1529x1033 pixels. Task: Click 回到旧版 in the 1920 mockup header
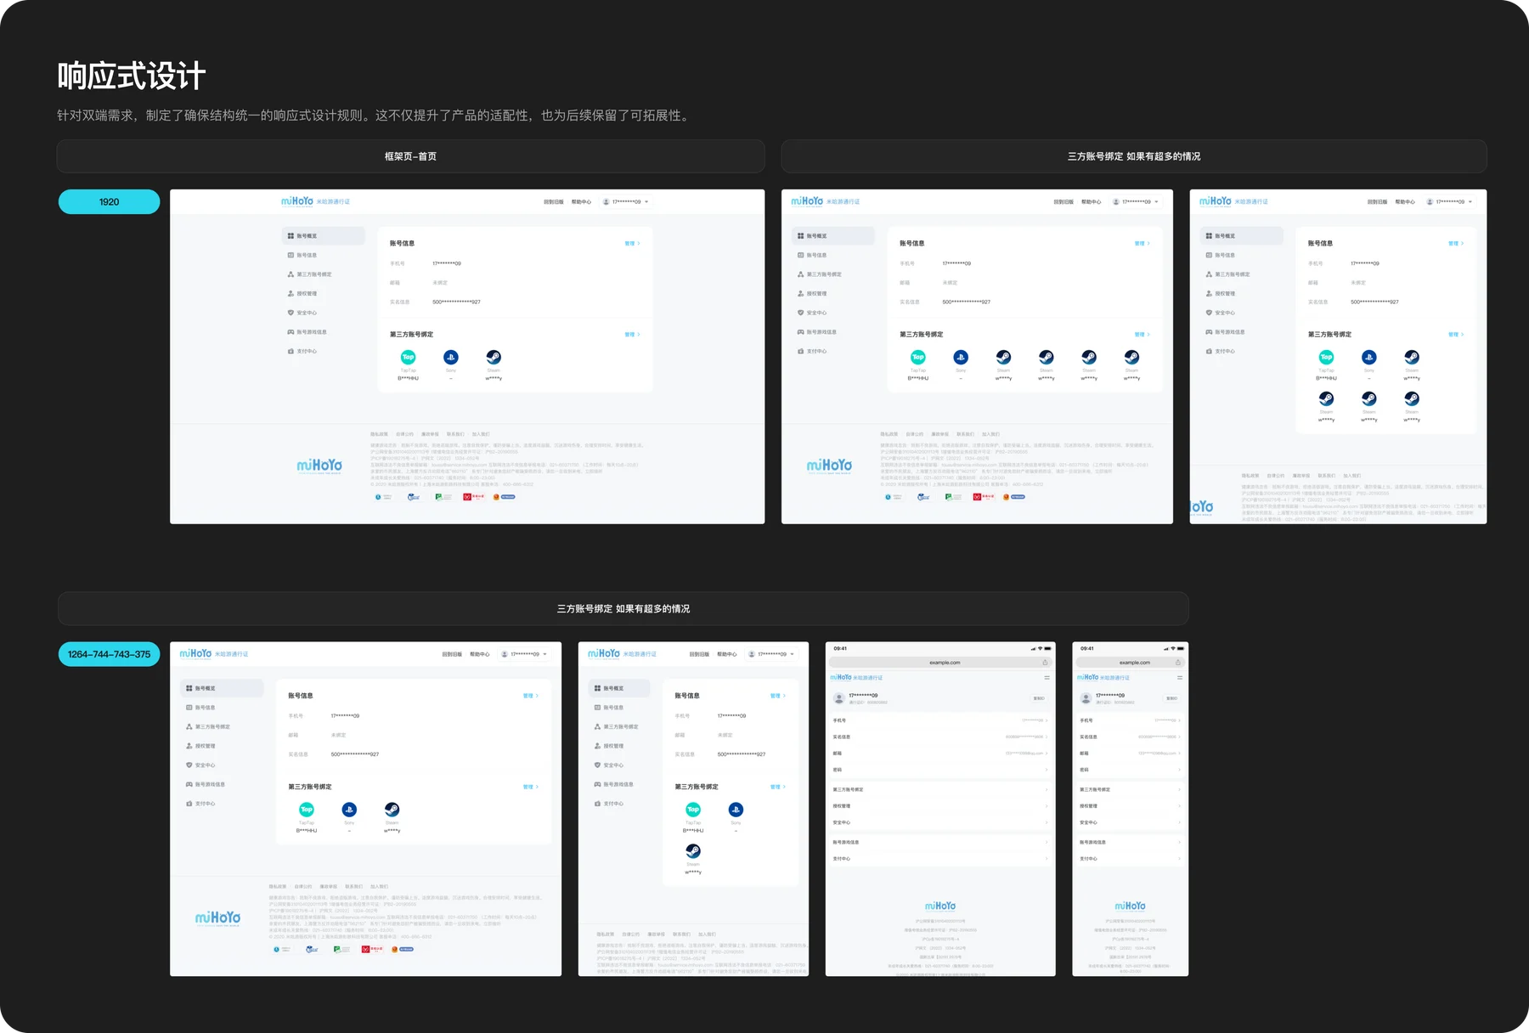(x=554, y=202)
